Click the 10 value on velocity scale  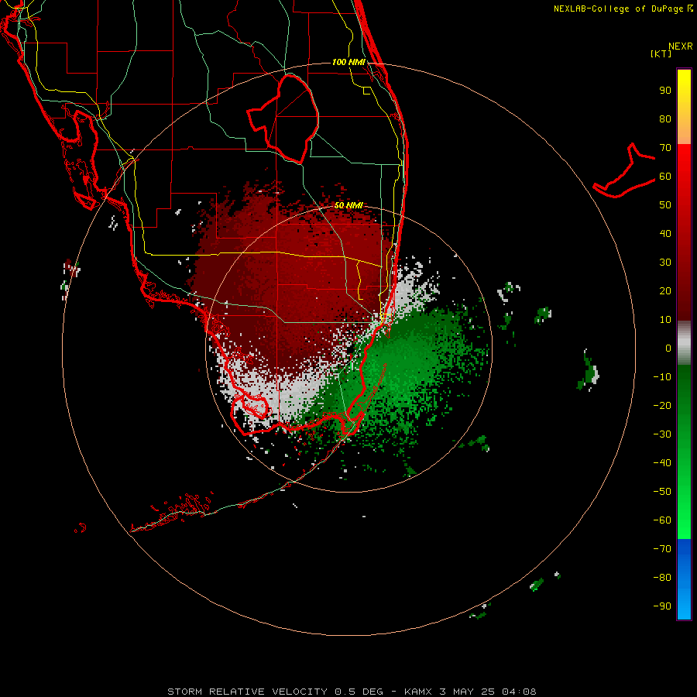(665, 320)
